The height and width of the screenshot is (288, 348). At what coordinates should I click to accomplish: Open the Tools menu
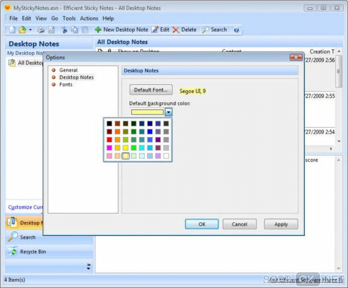point(69,18)
